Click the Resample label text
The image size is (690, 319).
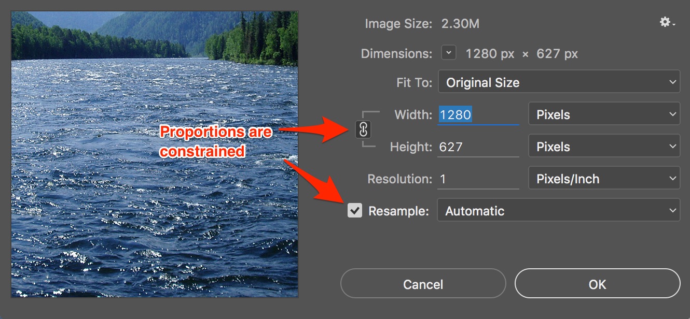(x=398, y=211)
